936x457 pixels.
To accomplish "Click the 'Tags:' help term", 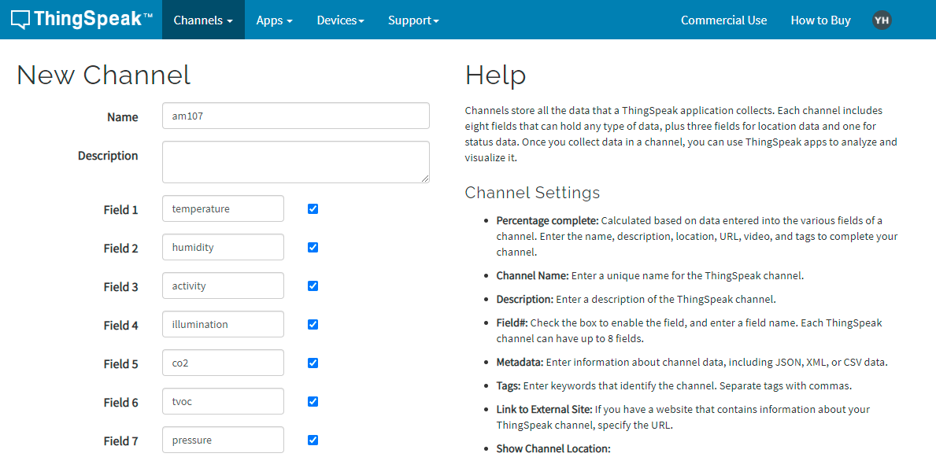I will 509,386.
